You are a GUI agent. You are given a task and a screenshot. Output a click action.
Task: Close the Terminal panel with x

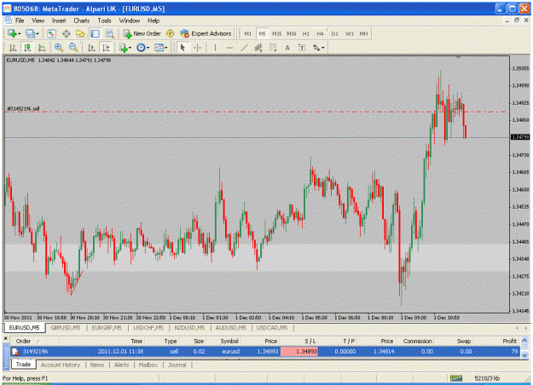point(5,338)
